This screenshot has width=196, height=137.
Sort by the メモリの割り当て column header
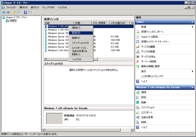point(119,23)
